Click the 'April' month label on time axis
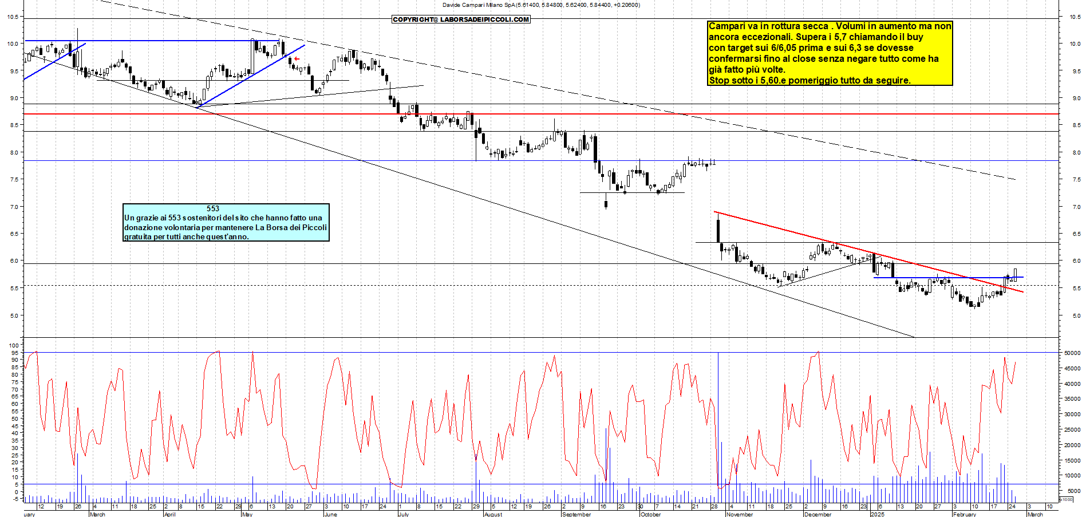 click(x=170, y=514)
